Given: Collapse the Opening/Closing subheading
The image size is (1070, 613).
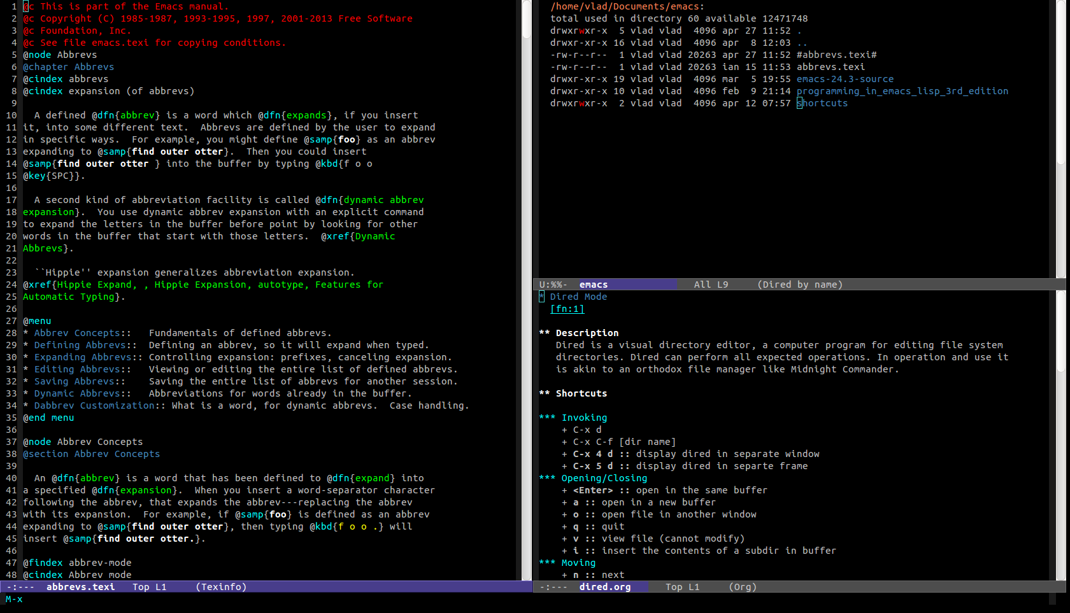Looking at the screenshot, I should (593, 478).
